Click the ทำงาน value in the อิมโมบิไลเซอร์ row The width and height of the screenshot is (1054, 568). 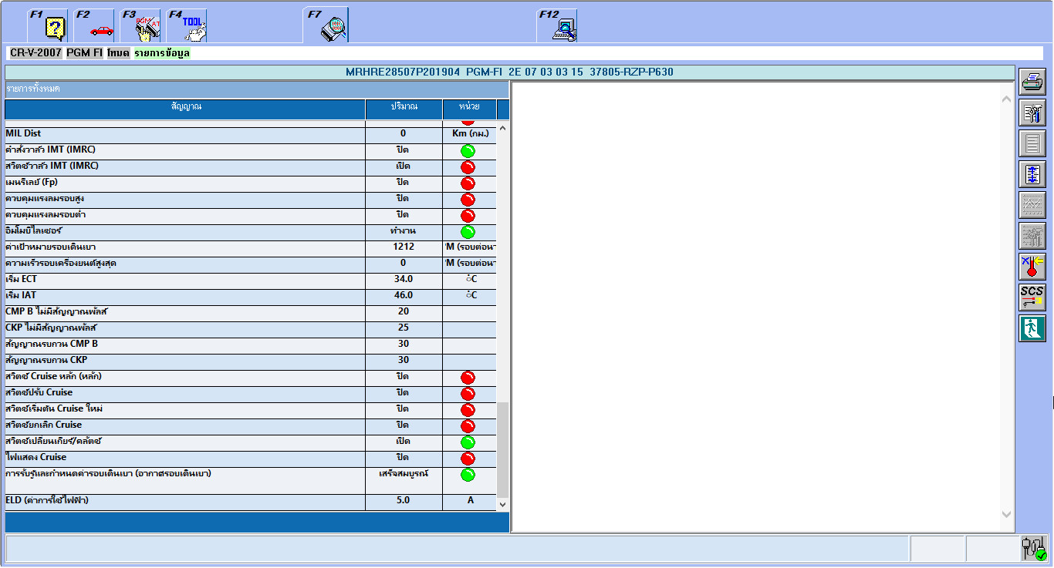(404, 230)
